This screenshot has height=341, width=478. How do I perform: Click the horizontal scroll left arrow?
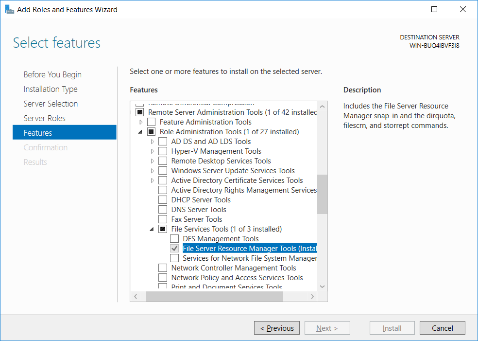[136, 296]
